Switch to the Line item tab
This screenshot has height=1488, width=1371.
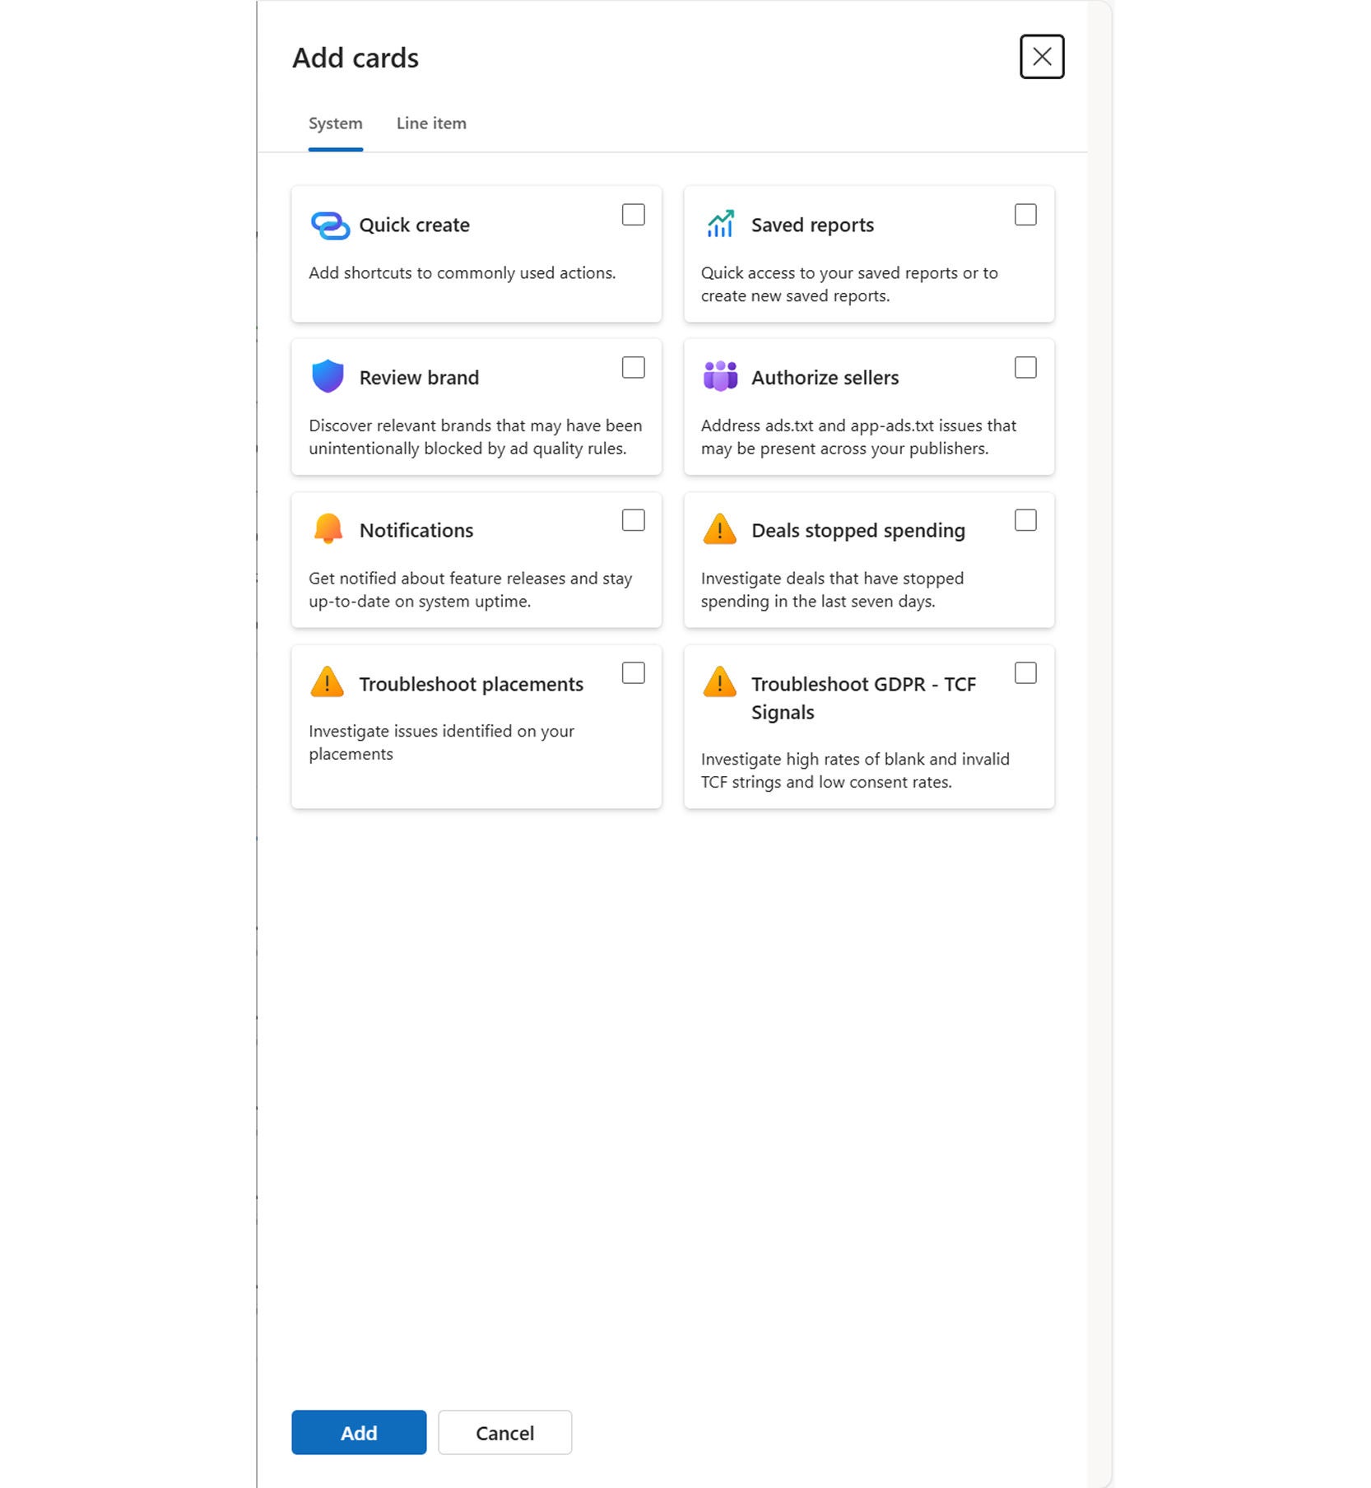point(430,123)
